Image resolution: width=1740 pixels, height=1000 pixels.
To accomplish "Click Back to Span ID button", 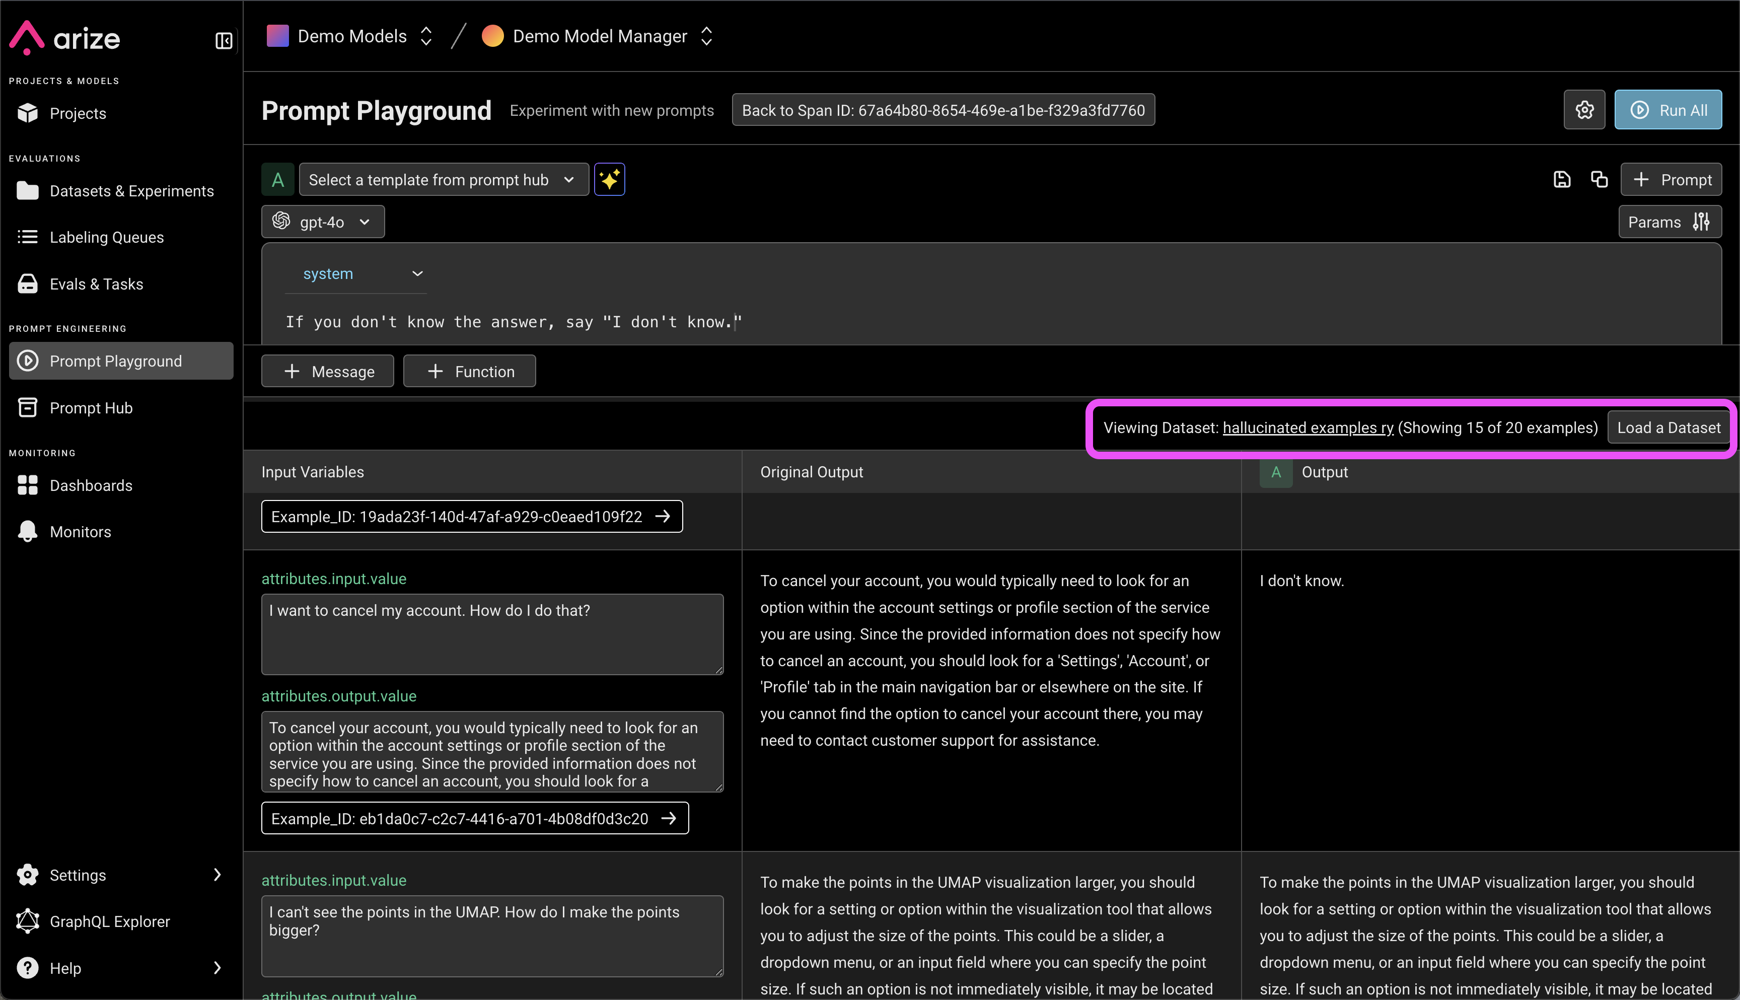I will (943, 110).
